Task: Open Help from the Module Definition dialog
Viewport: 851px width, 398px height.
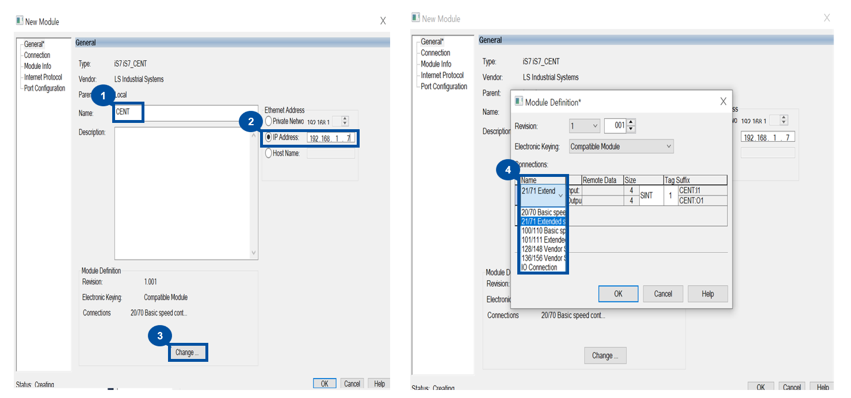Action: pyautogui.click(x=708, y=293)
